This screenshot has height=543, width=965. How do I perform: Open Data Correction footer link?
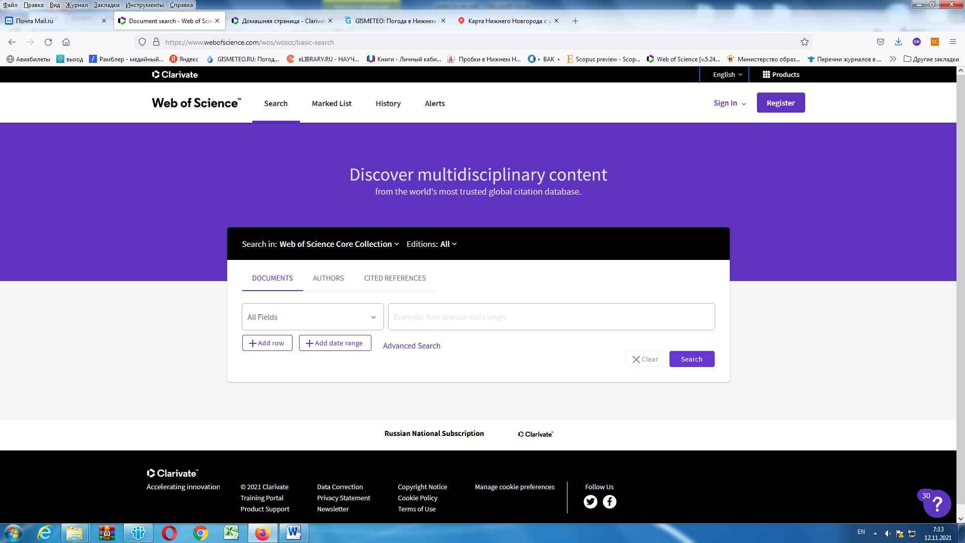pos(340,487)
